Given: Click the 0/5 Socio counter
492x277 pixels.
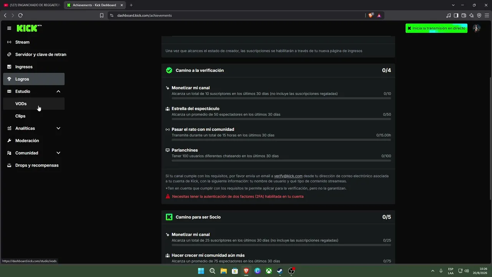Looking at the screenshot, I should (x=386, y=217).
